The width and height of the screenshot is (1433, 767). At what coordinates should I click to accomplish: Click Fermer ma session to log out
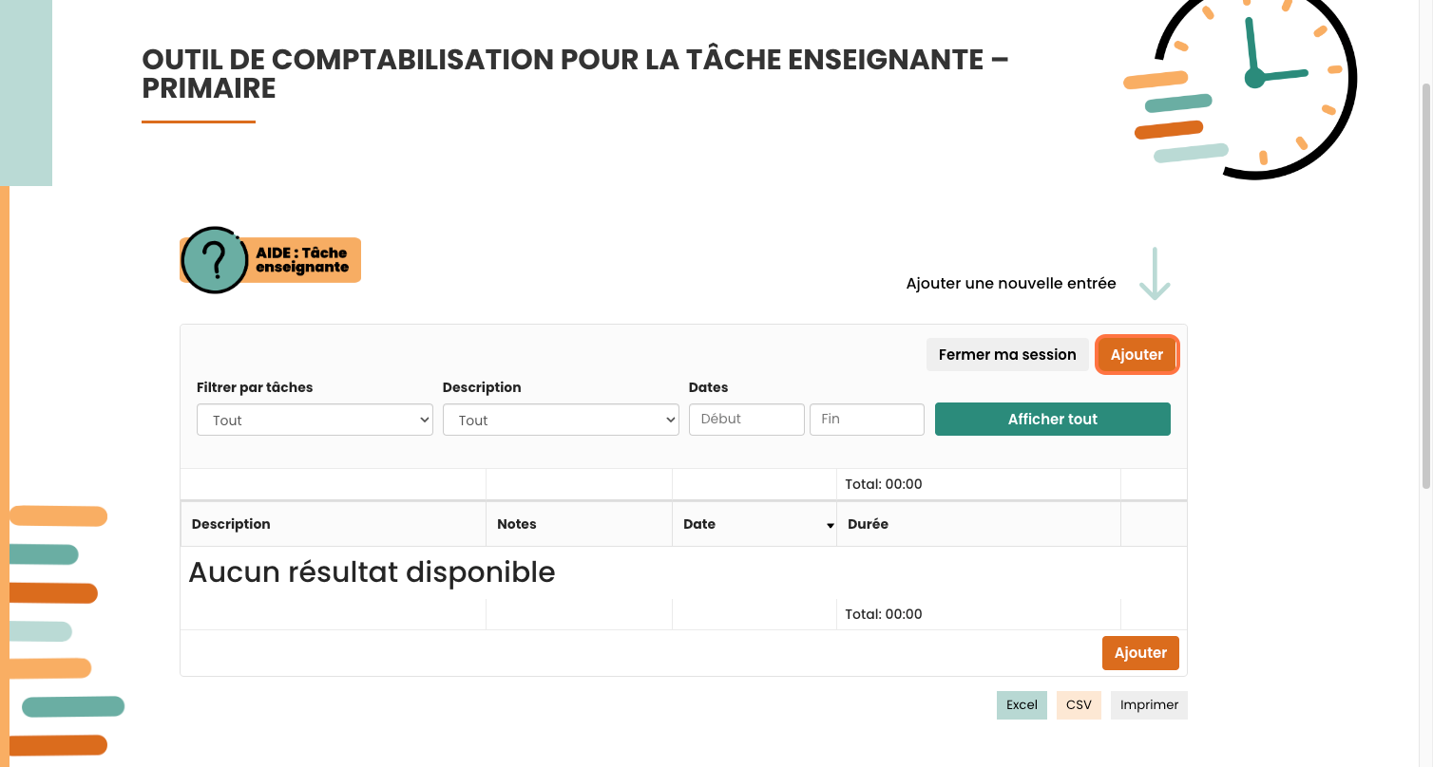[1007, 355]
